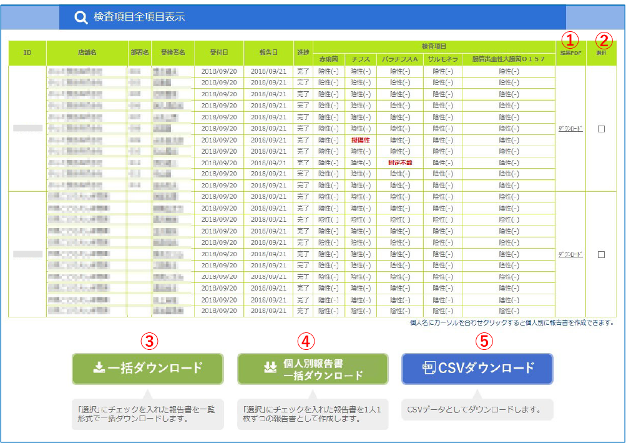The image size is (626, 443).
Task: Open ダウンロード link for group containing 擬陽性
Action: click(x=570, y=129)
